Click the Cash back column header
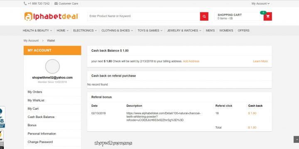This screenshot has height=149, width=299. point(255,106)
